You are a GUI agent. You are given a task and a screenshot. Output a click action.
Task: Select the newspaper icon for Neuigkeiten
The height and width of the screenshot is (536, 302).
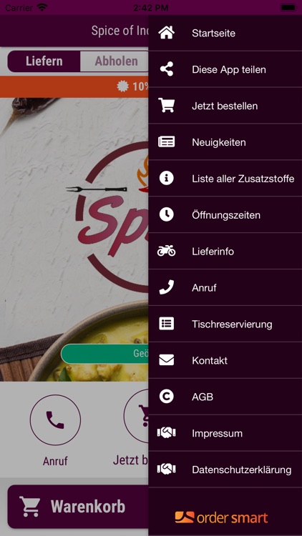point(167,142)
